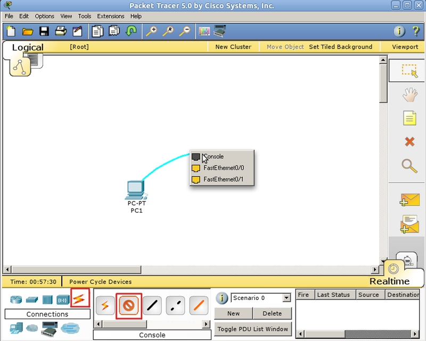
Task: Click the Toggle PDU List Window button
Action: [x=252, y=329]
